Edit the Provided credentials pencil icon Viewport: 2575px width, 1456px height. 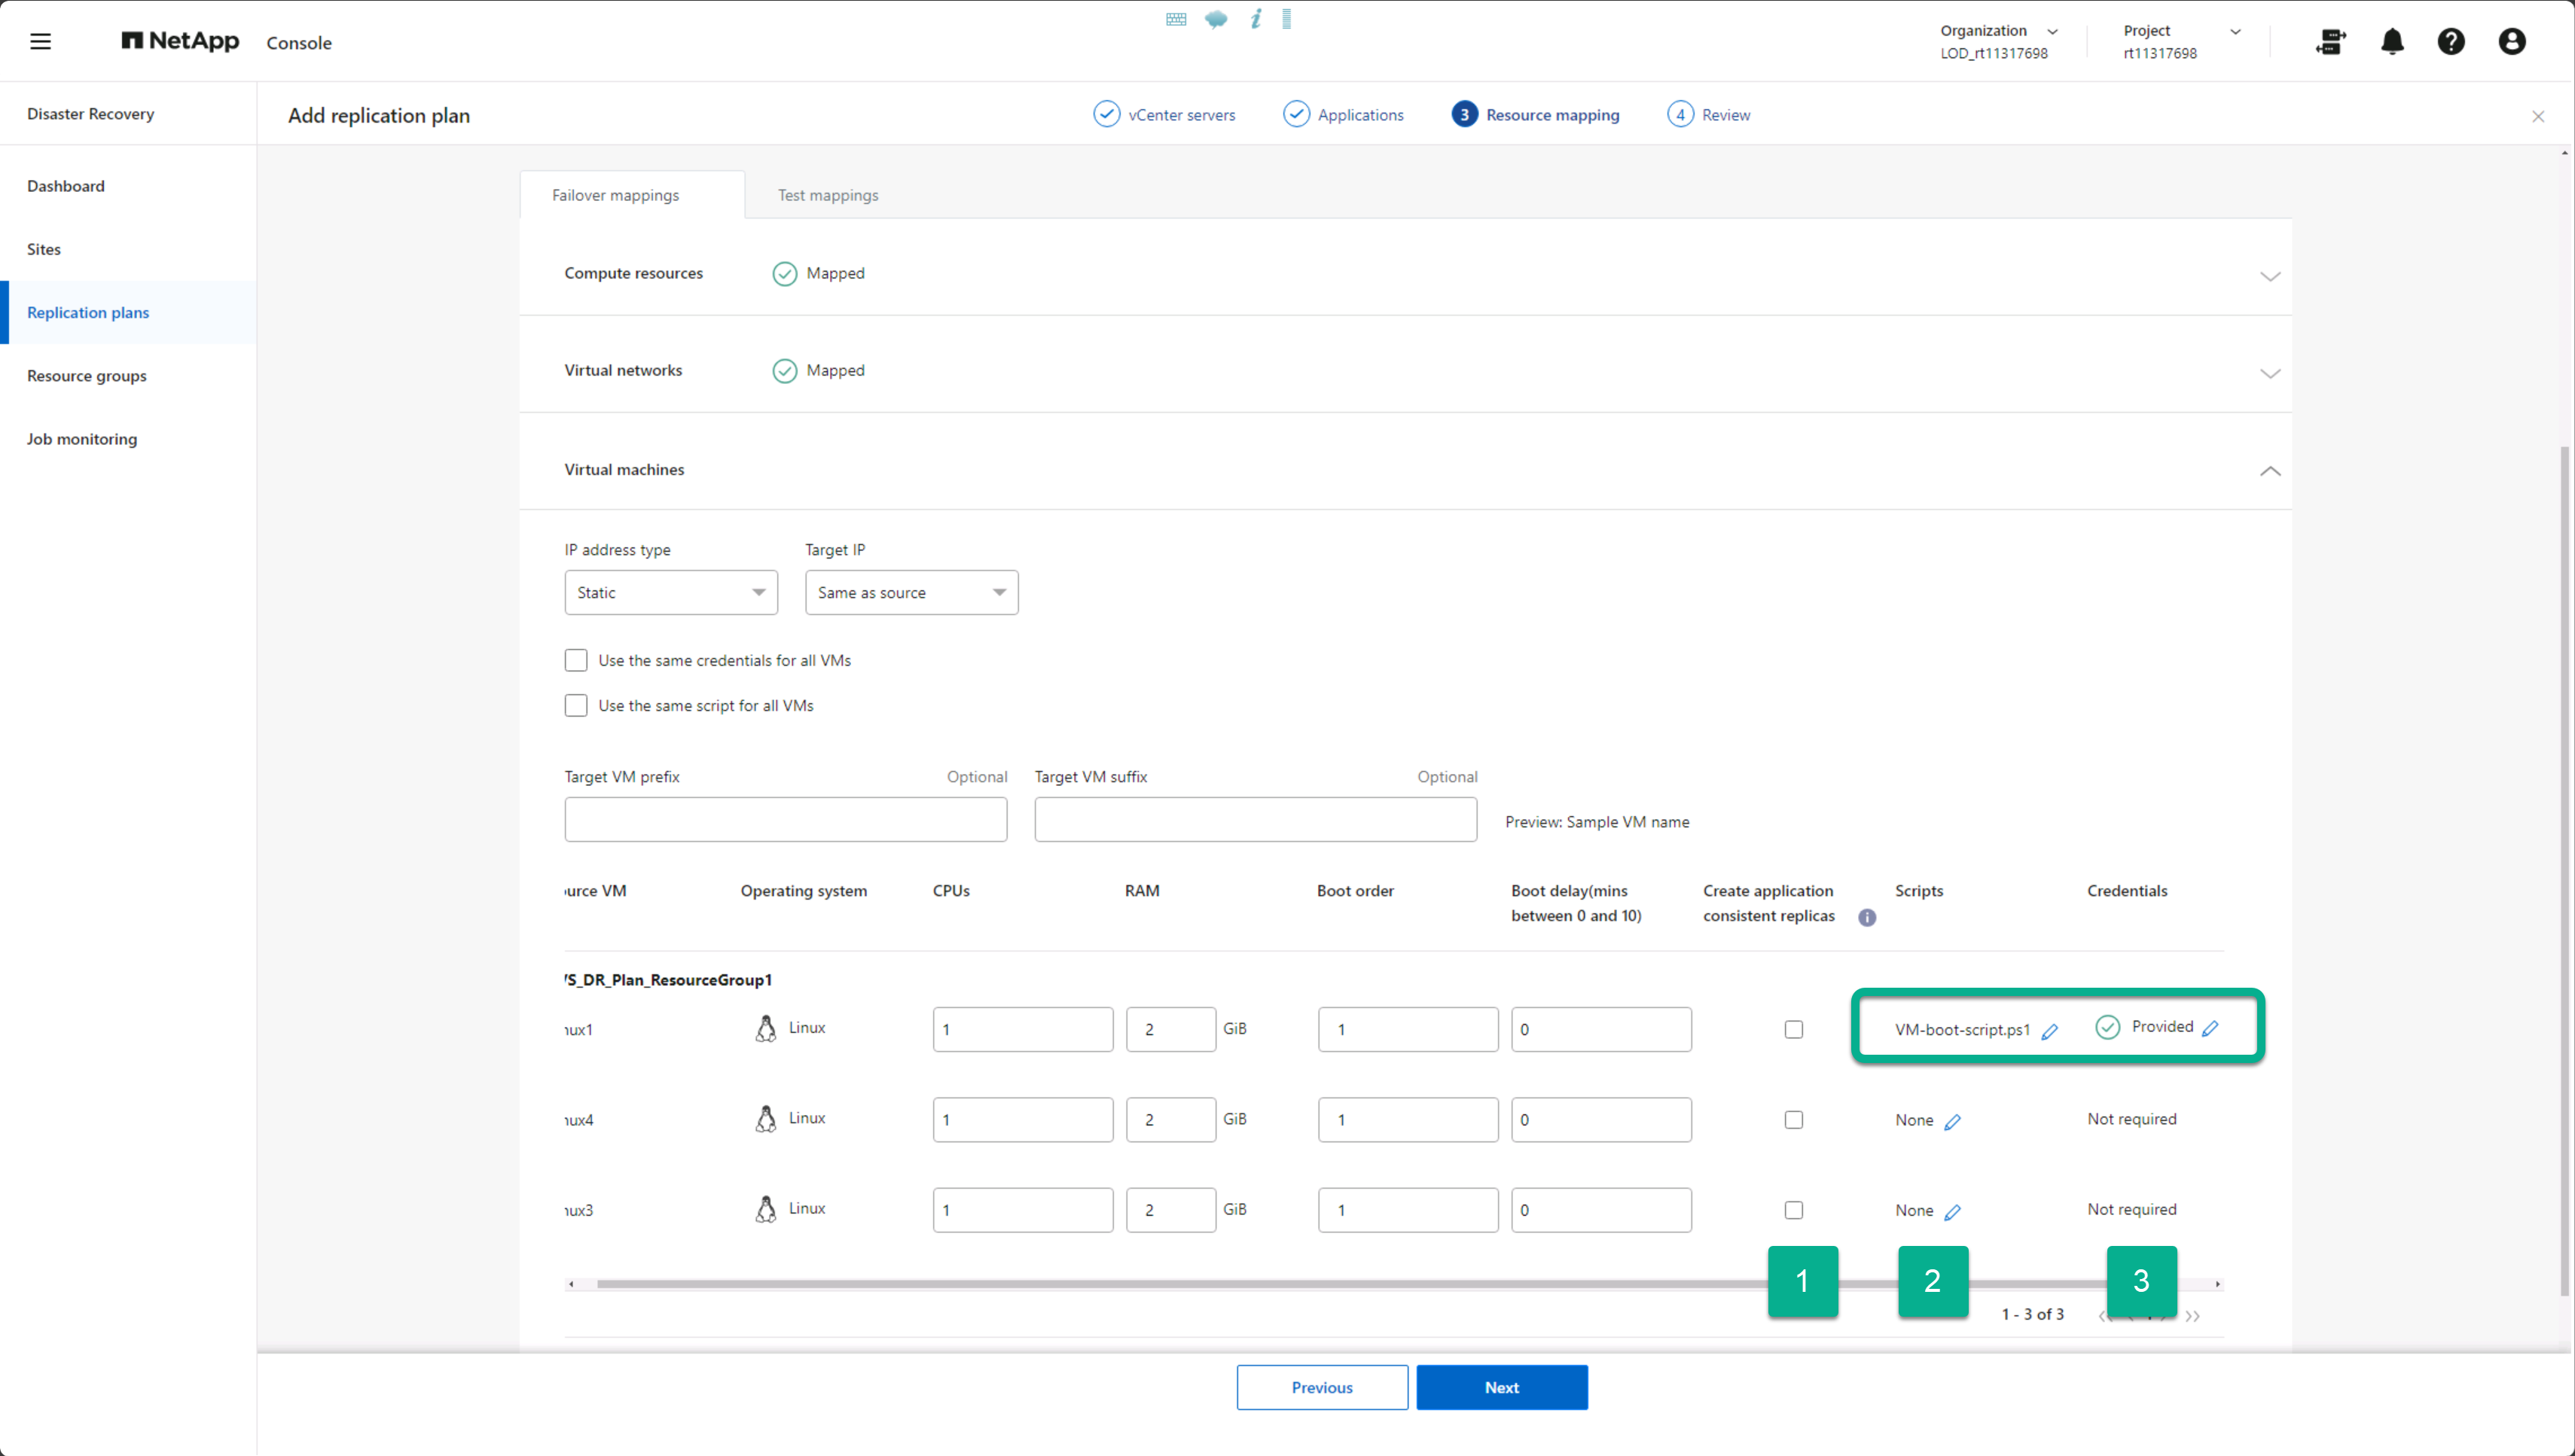2211,1028
